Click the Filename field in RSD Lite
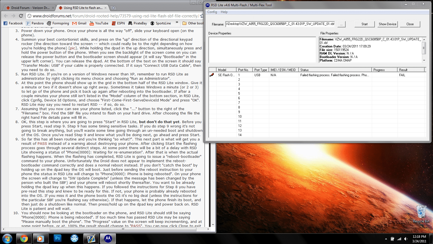This screenshot has width=433, height=244. point(280,24)
